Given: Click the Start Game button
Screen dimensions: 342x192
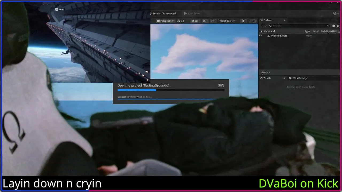Looking at the screenshot, I should click(x=192, y=13).
